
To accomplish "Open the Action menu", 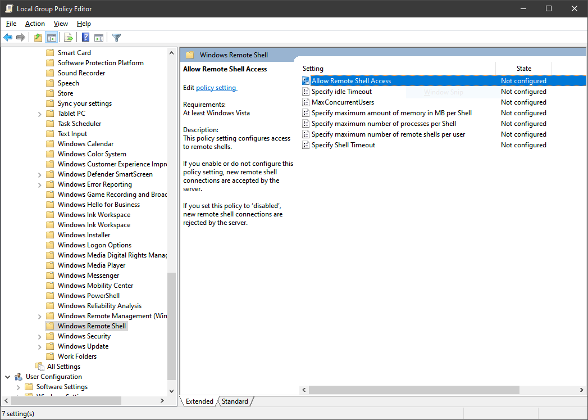I will (x=35, y=24).
